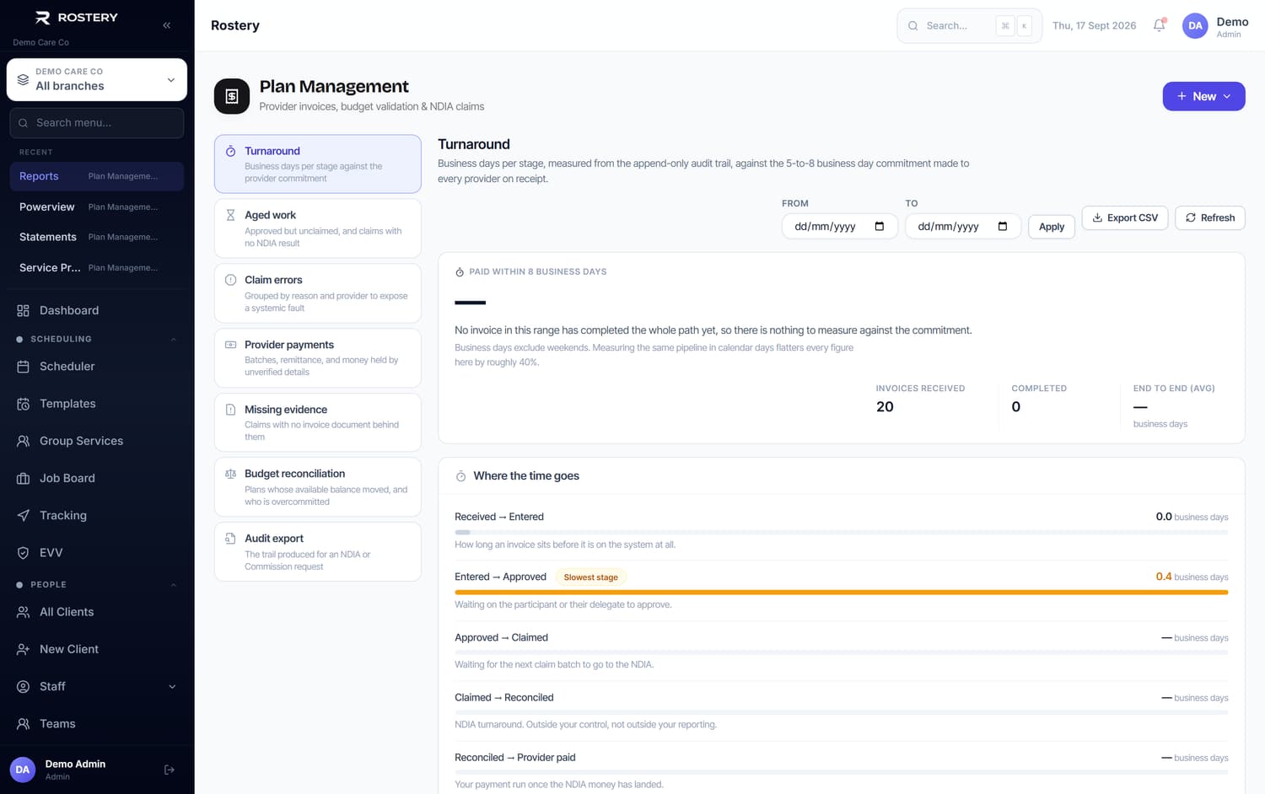Screen dimensions: 1265x794
Task: Apply the selected date range
Action: pyautogui.click(x=1052, y=227)
